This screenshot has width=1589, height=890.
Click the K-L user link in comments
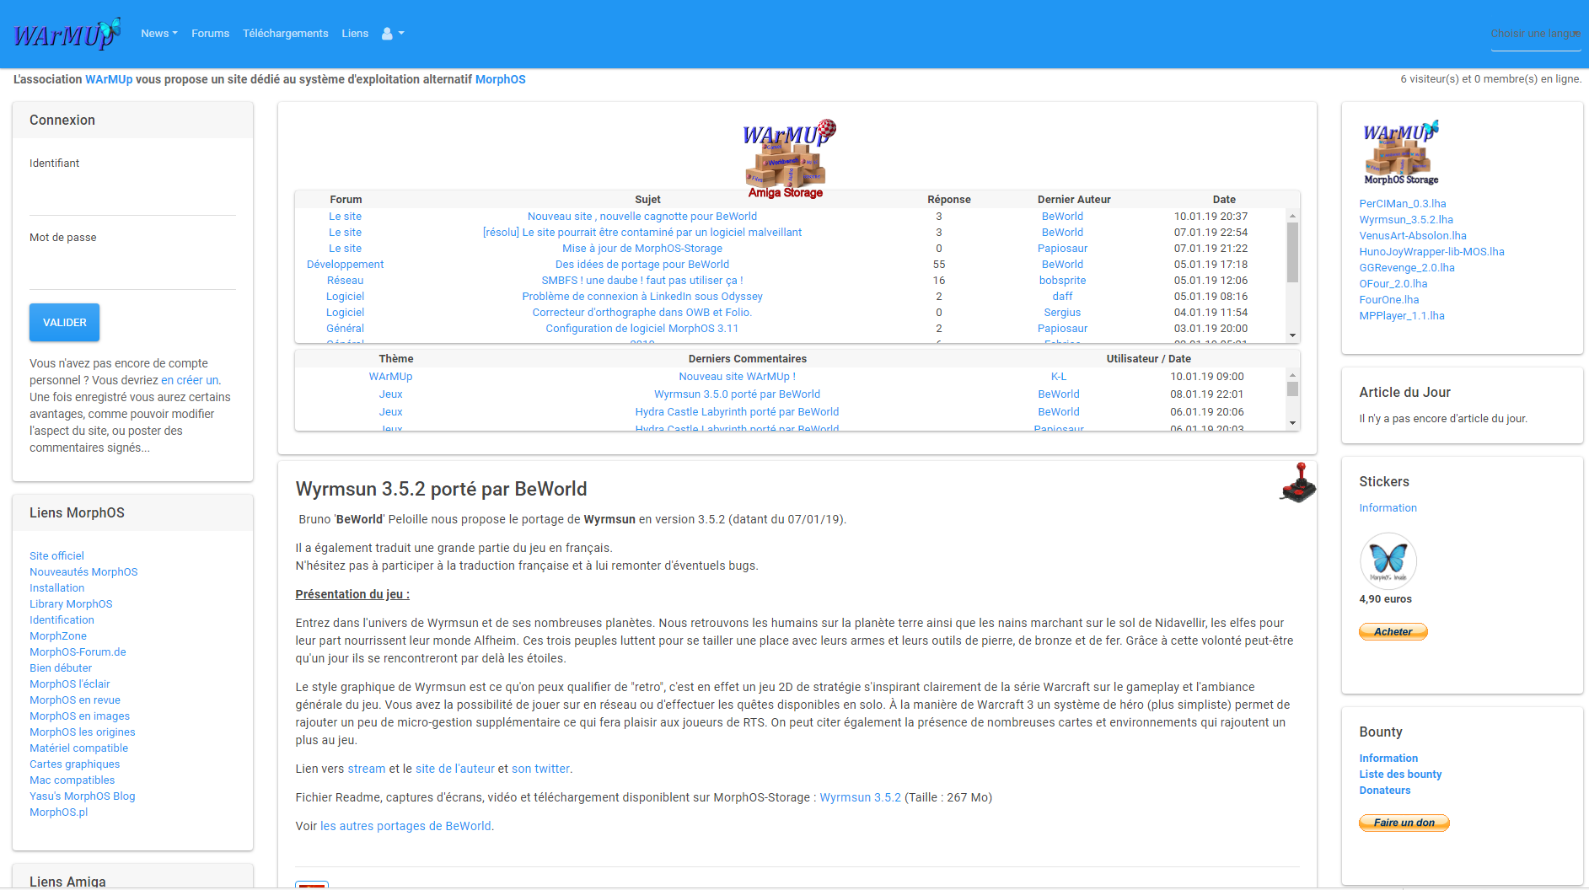point(1059,377)
